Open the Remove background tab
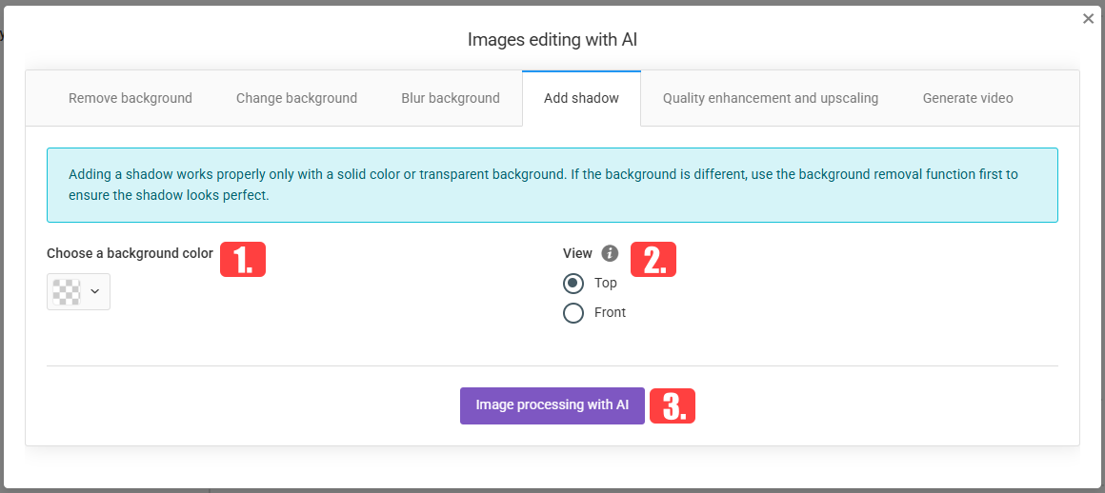The image size is (1105, 493). 131,98
